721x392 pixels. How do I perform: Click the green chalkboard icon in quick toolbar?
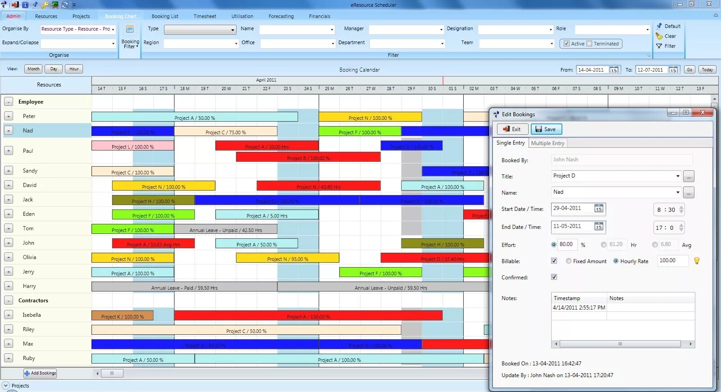[x=55, y=5]
